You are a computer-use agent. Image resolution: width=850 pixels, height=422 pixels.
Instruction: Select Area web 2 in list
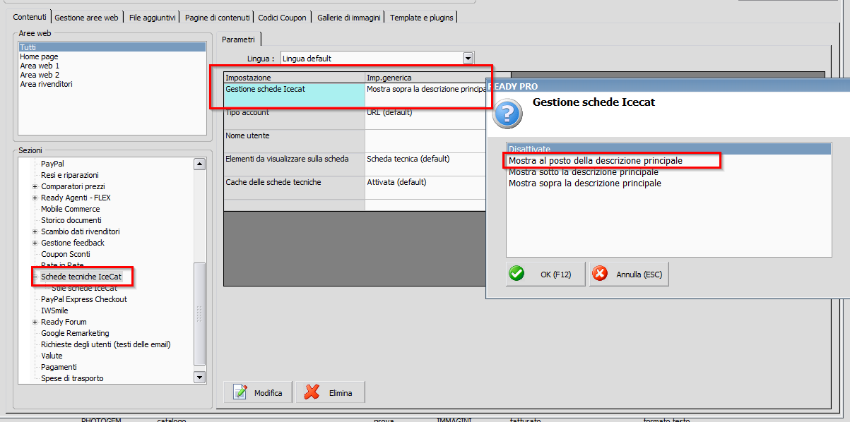tap(112, 75)
